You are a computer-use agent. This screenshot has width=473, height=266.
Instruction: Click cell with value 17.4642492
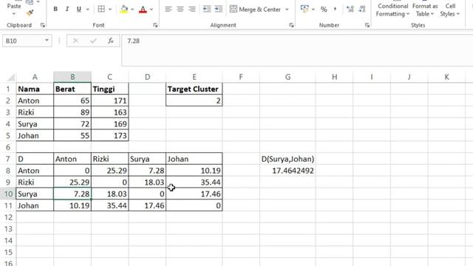(287, 171)
